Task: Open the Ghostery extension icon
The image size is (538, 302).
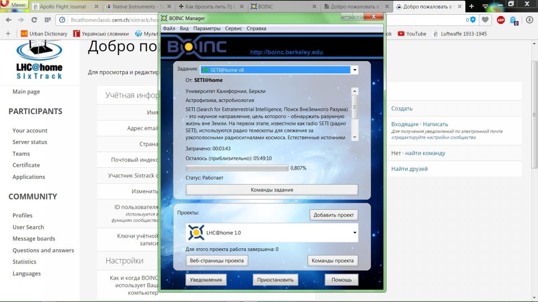Action: pyautogui.click(x=514, y=20)
